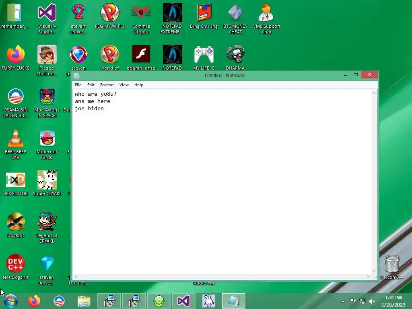Select the 'NOTEPAD EXTREME' desktop icon

tap(172, 19)
